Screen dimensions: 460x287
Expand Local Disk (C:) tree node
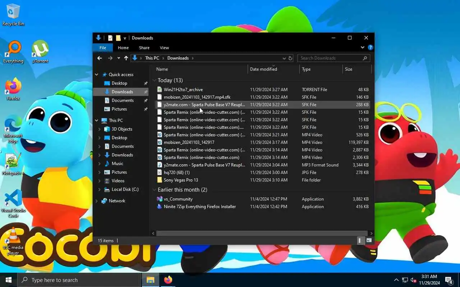(100, 189)
